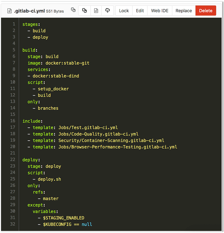Click the document icon before file name

(x=10, y=11)
